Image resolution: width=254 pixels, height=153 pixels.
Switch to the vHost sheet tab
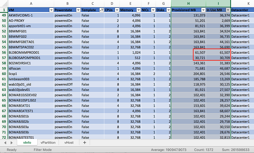coord(69,142)
